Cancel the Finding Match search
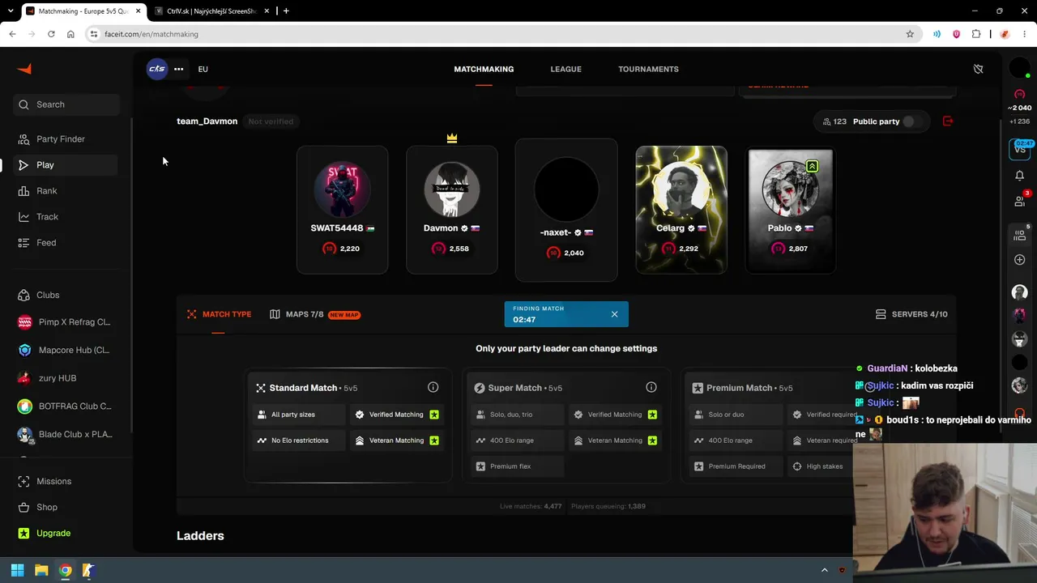This screenshot has width=1037, height=583. click(614, 314)
